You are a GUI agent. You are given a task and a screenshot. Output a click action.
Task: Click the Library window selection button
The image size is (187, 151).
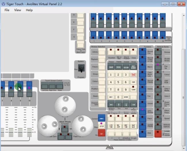tap(102, 52)
